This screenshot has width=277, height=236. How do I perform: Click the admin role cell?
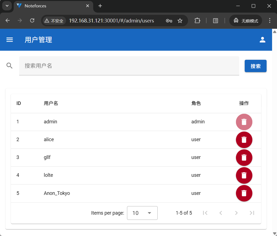[x=198, y=121]
